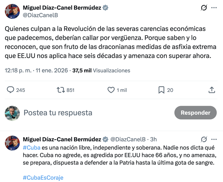223x182 pixels.
Task: Expand more options on second post
Action: (214, 139)
